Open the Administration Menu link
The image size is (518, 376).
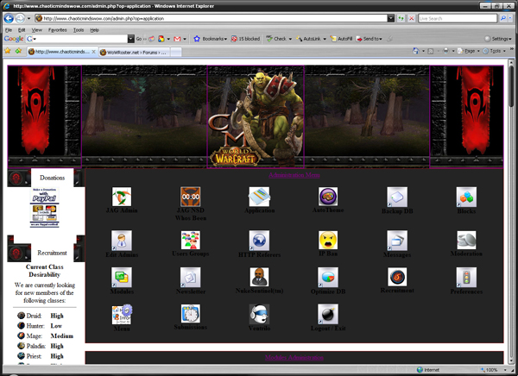tap(294, 175)
